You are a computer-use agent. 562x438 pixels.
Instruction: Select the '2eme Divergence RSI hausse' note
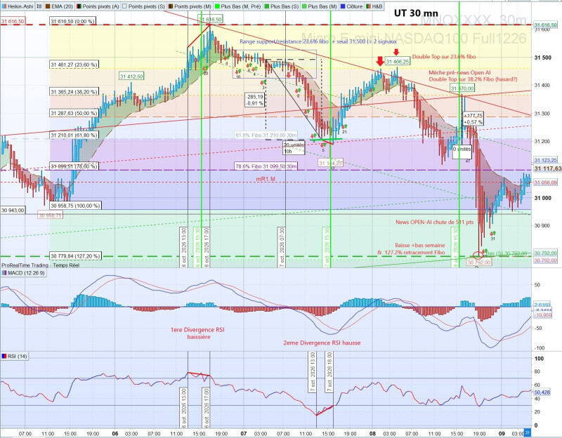(322, 343)
